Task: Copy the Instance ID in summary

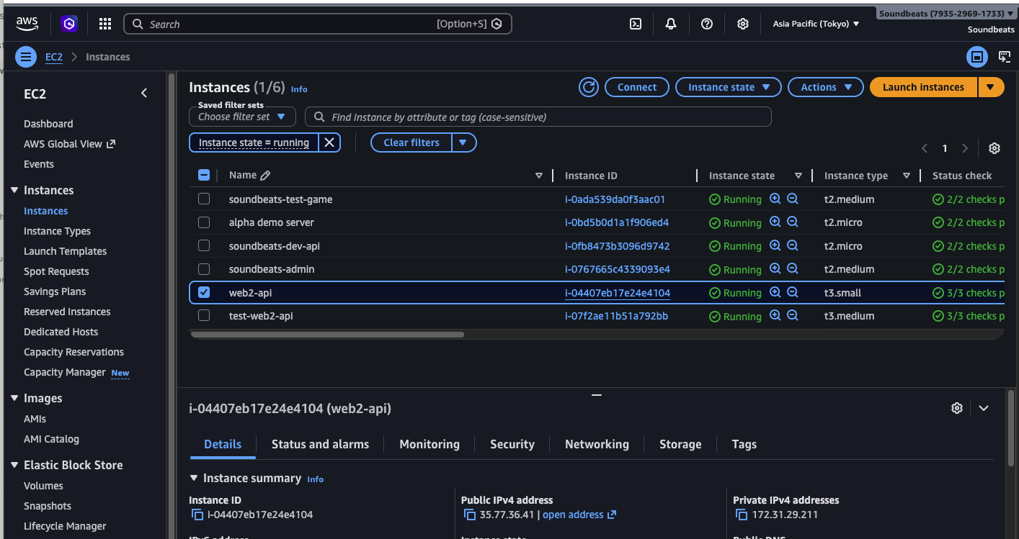Action: (197, 515)
